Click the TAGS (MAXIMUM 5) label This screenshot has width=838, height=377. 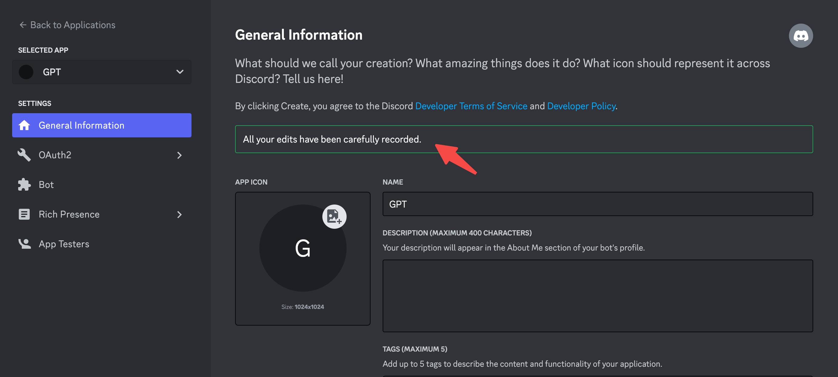415,349
